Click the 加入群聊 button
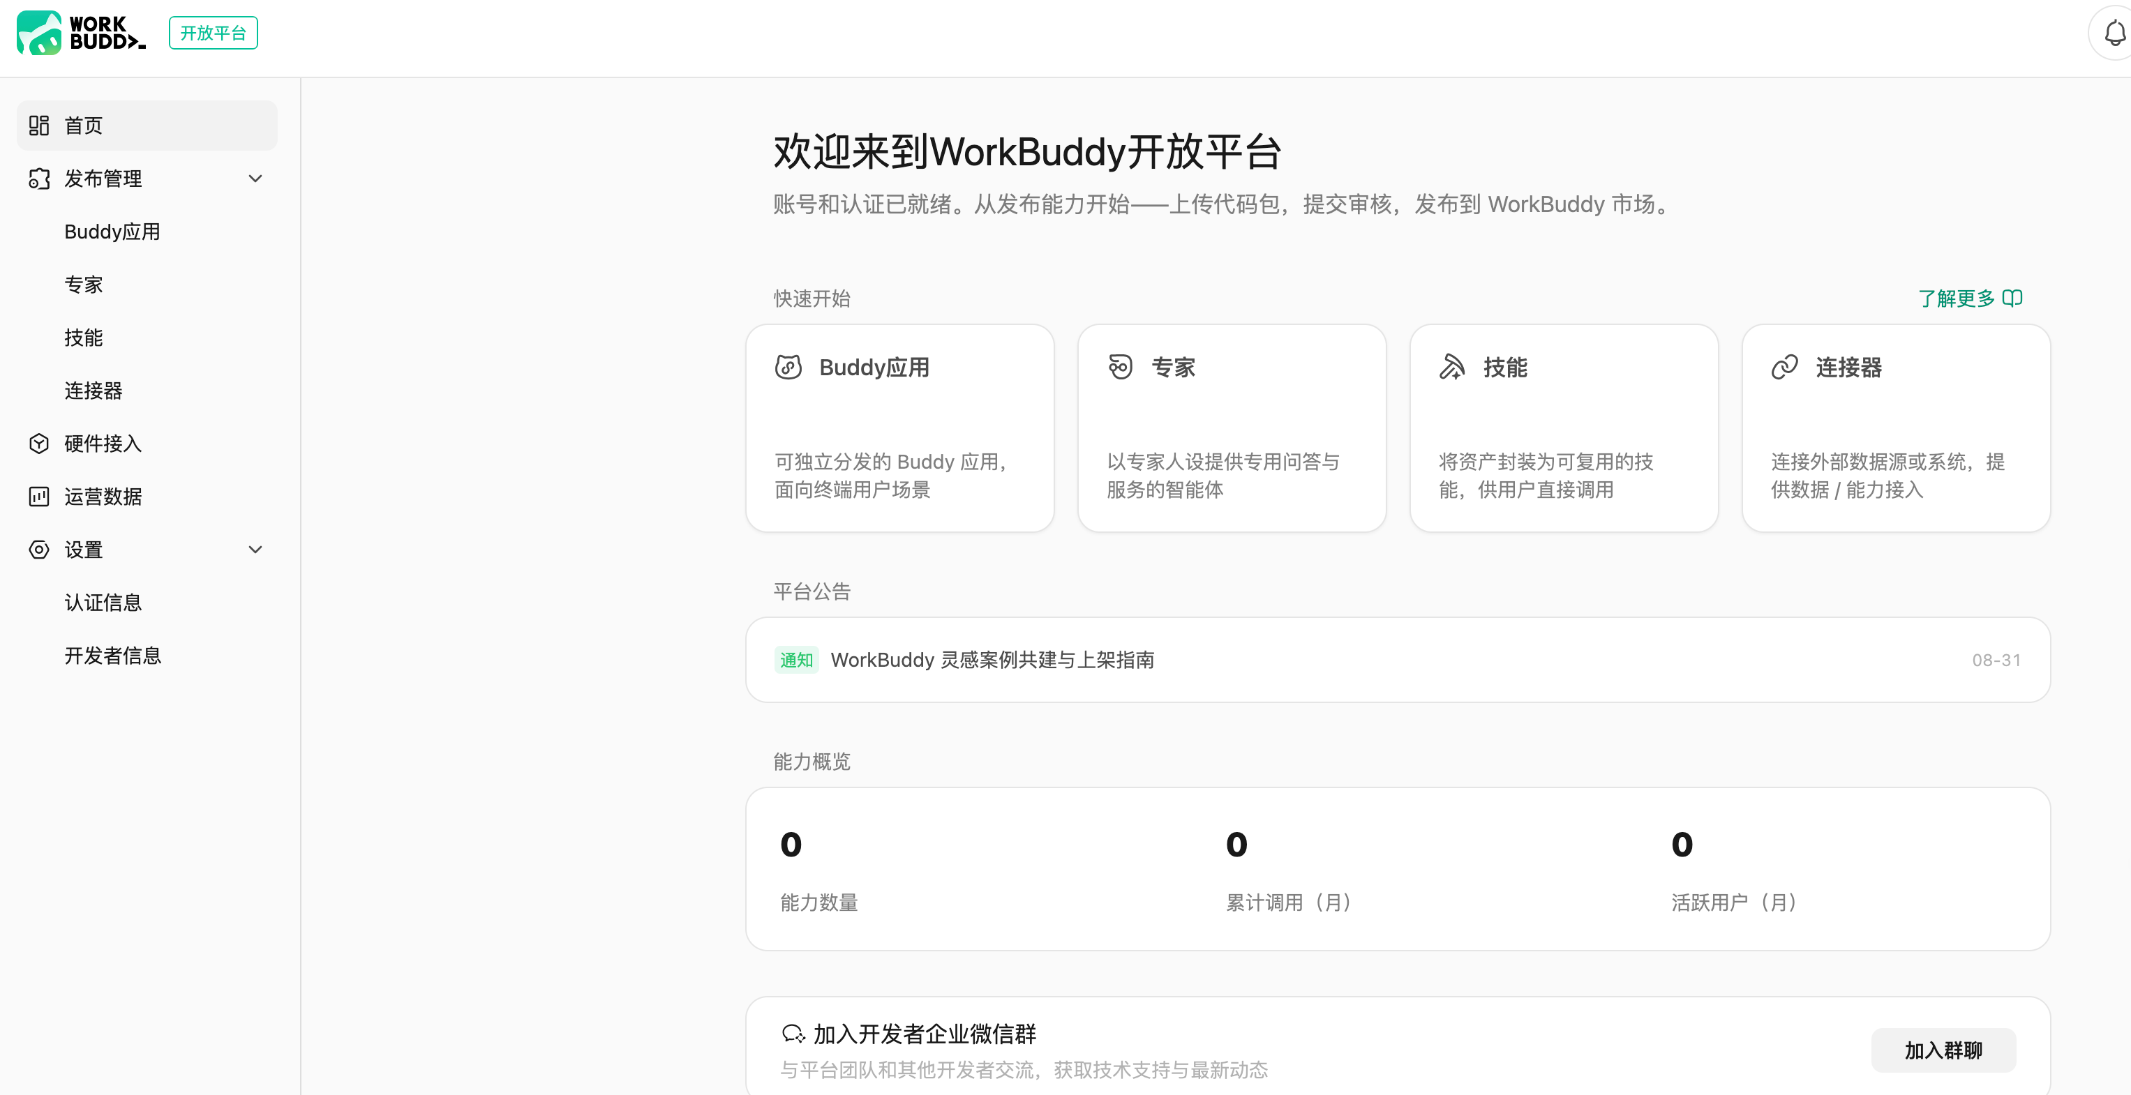Viewport: 2131px width, 1095px height. click(1943, 1050)
